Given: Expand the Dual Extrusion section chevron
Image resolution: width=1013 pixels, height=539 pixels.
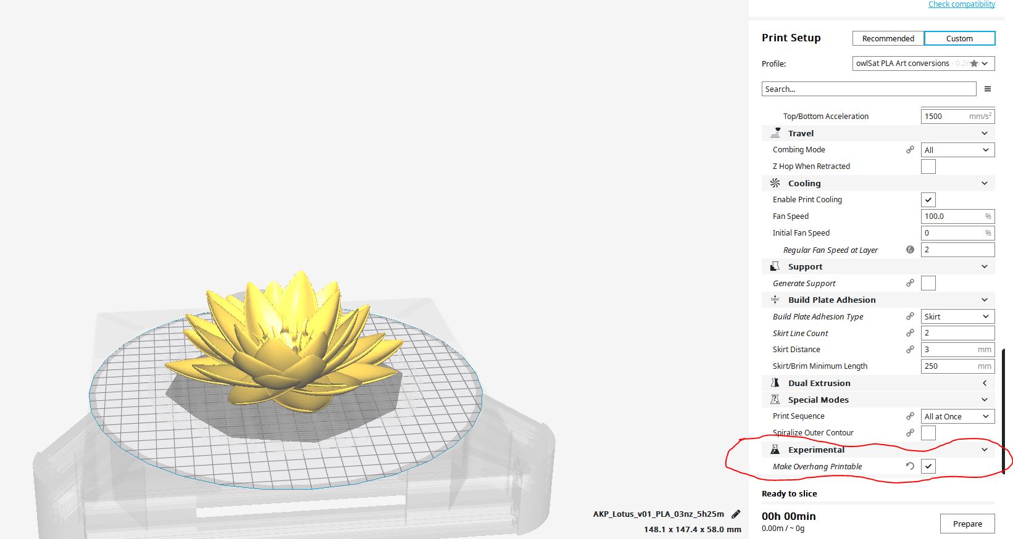Looking at the screenshot, I should click(x=985, y=383).
